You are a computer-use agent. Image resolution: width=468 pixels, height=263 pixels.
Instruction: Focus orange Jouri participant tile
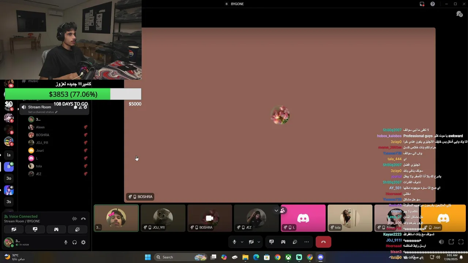pos(444,218)
